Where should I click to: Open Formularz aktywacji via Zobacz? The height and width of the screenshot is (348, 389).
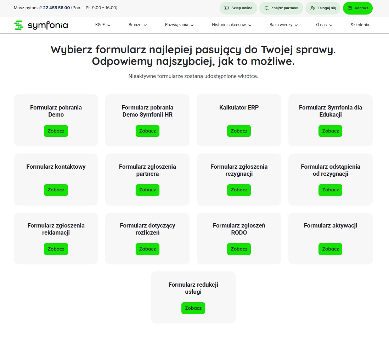point(330,249)
